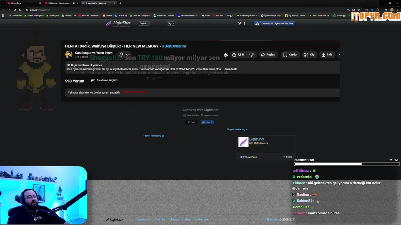Click Share in the LightShot Facebook widget
This screenshot has width=401, height=225.
click(287, 157)
